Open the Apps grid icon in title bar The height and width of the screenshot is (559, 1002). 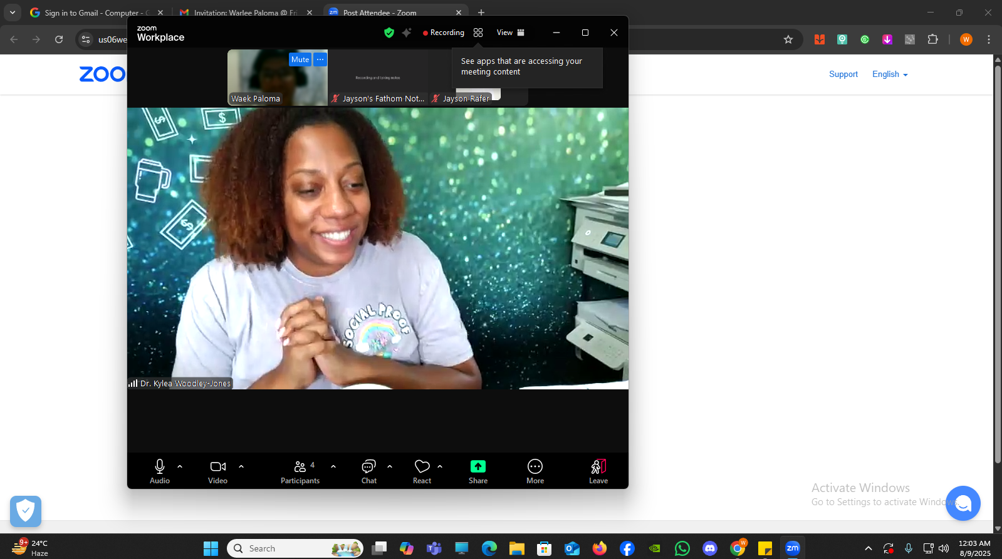tap(478, 33)
